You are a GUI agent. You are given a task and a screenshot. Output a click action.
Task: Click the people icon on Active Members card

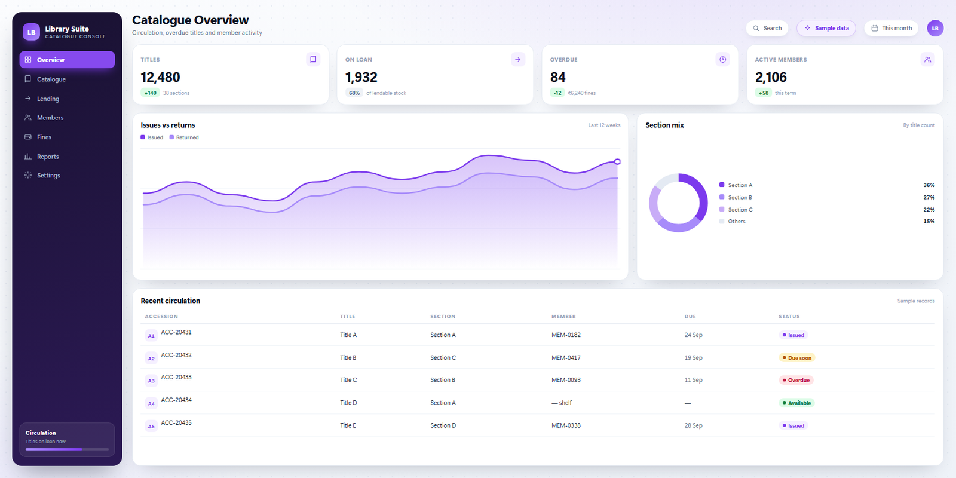(x=927, y=59)
